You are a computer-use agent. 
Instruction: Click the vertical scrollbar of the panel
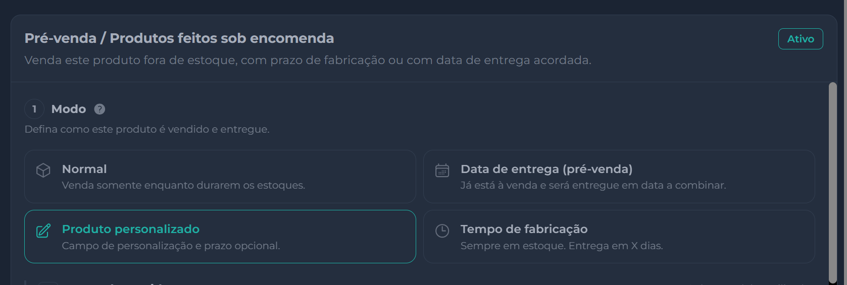point(832,183)
